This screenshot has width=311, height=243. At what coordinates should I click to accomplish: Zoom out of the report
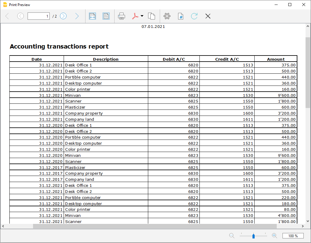(x=232, y=236)
